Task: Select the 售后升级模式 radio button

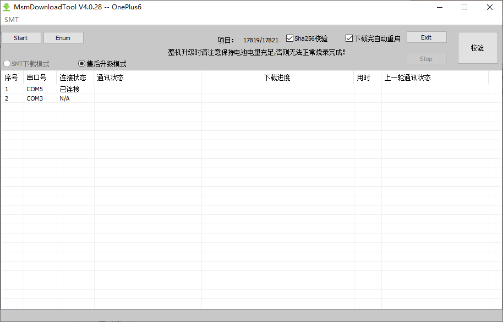Action: click(x=102, y=64)
